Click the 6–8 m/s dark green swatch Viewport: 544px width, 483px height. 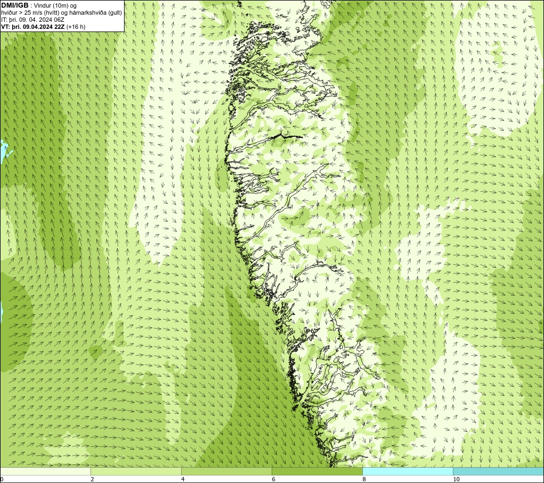317,471
